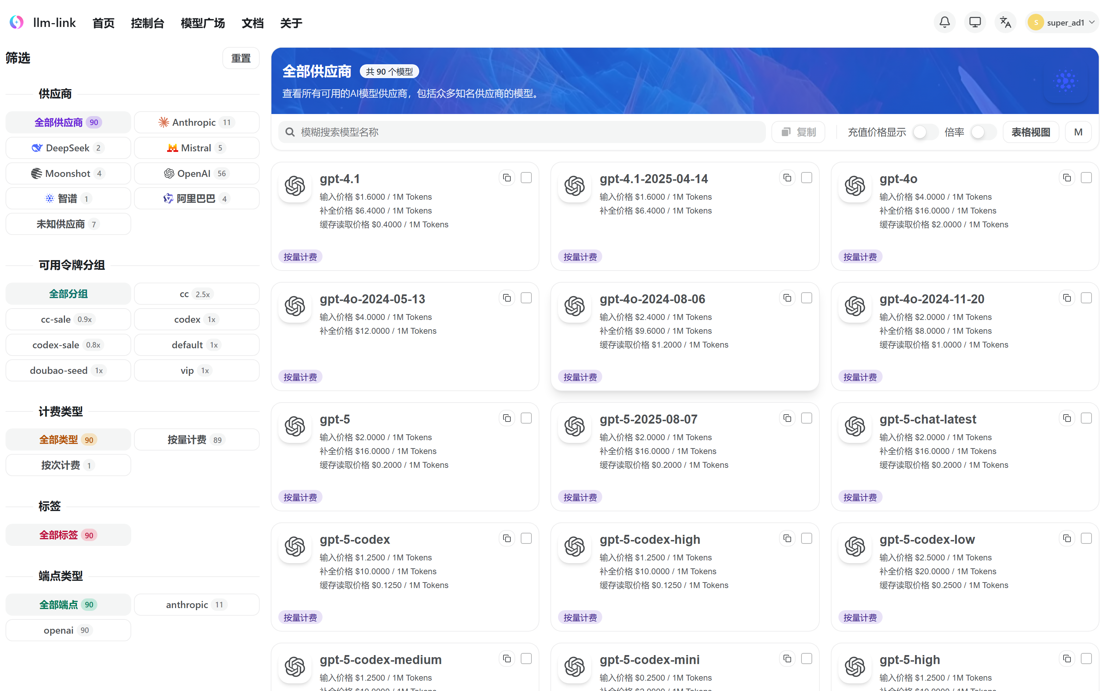1105x691 pixels.
Task: Click the 模糊搜索模型名称 search field
Action: pos(522,132)
